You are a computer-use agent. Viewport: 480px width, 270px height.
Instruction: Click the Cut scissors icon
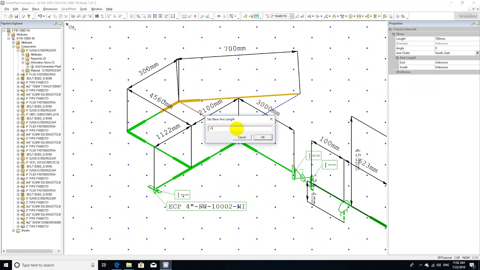pyautogui.click(x=49, y=16)
